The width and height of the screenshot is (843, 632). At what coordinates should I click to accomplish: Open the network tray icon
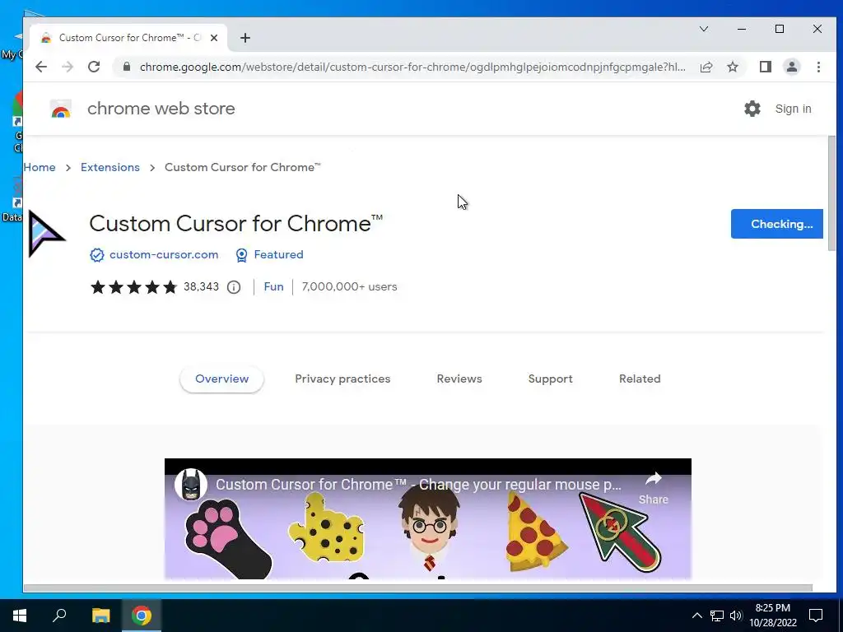[x=717, y=616]
